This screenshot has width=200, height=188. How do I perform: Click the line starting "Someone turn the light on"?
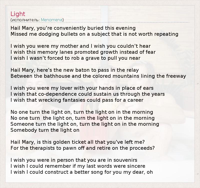click(x=85, y=124)
